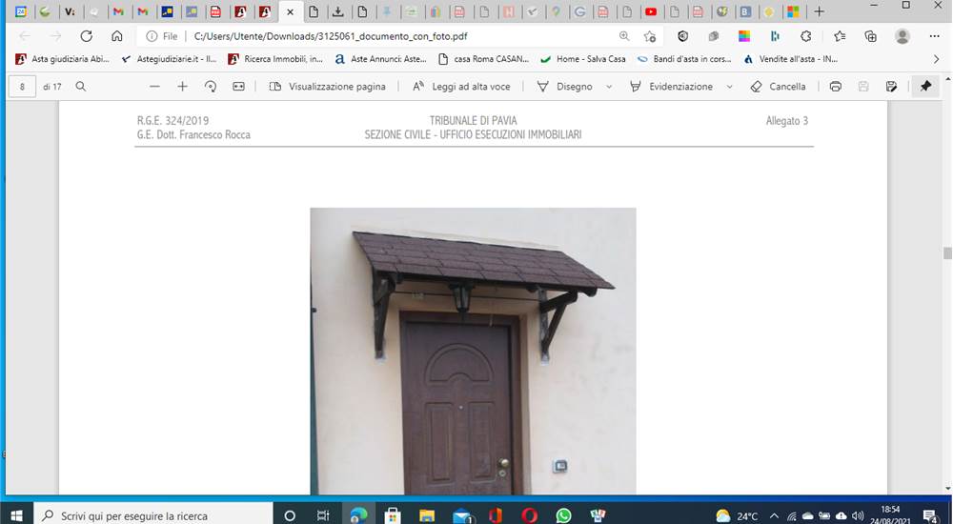Reload the page with the refresh icon
Screen dimensions: 953x524
(x=87, y=36)
